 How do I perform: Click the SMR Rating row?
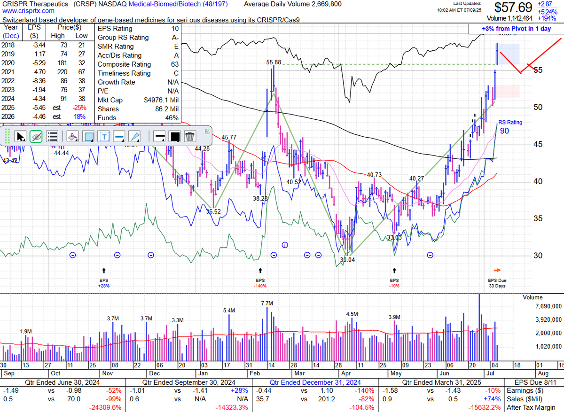(138, 47)
